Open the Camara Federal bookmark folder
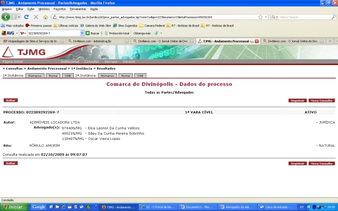The height and width of the screenshot is (211, 338). 152,25
